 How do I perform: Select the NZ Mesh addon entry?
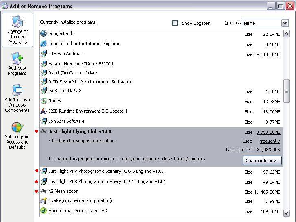point(161,192)
